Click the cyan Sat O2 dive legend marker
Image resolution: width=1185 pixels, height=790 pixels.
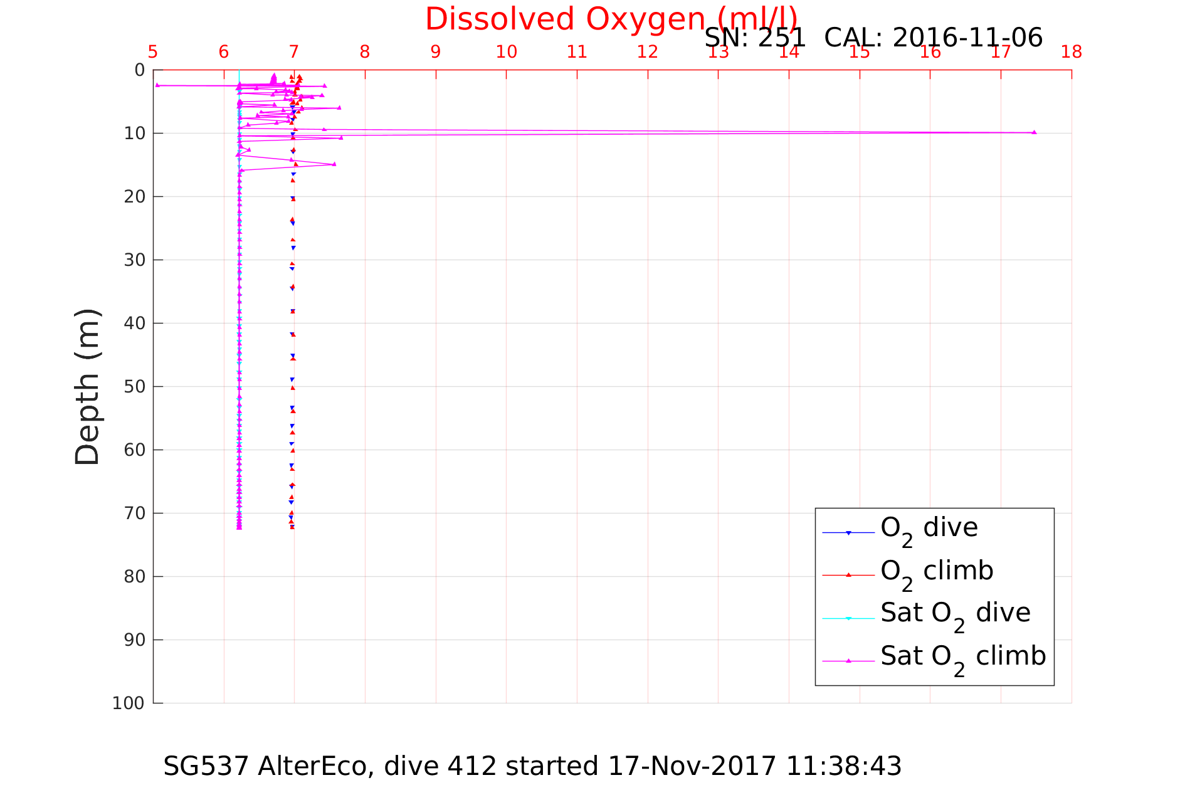848,618
